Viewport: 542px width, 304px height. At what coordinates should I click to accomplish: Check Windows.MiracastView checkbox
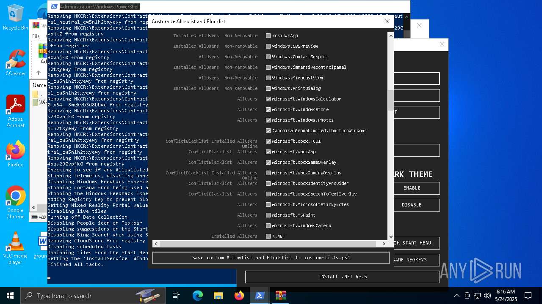click(x=268, y=78)
